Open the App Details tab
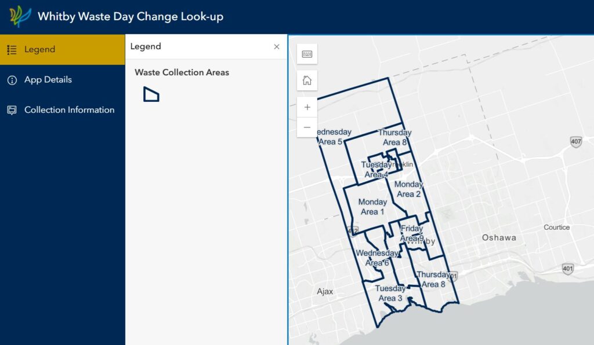This screenshot has width=594, height=345. point(62,80)
